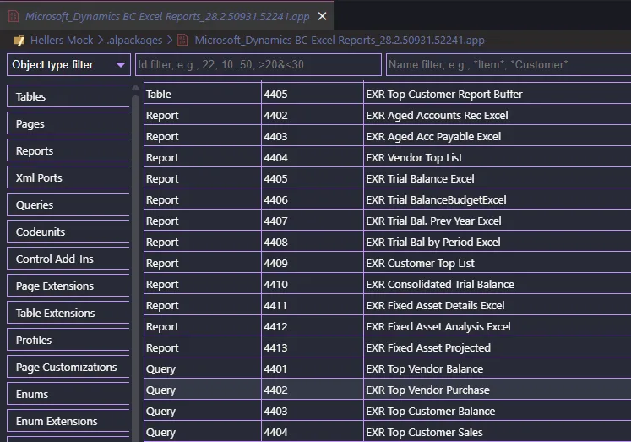
Task: Click the Hellers Mock folder icon in breadcrumb
Action: point(19,41)
